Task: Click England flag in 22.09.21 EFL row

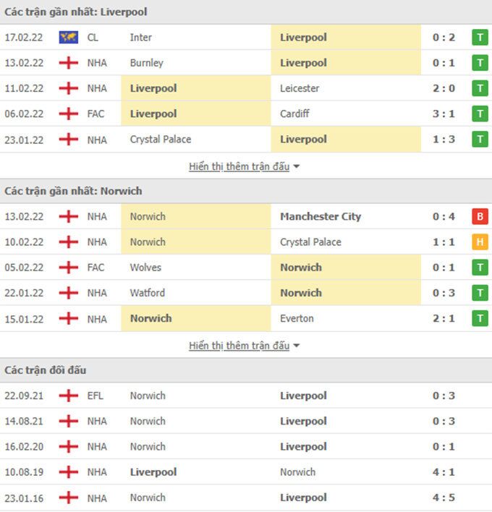Action: click(x=69, y=396)
